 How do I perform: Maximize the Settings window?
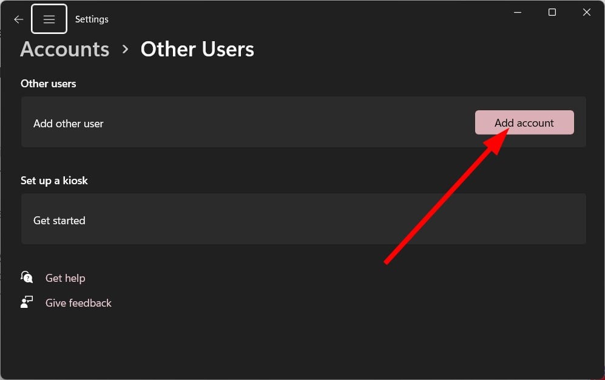tap(552, 12)
